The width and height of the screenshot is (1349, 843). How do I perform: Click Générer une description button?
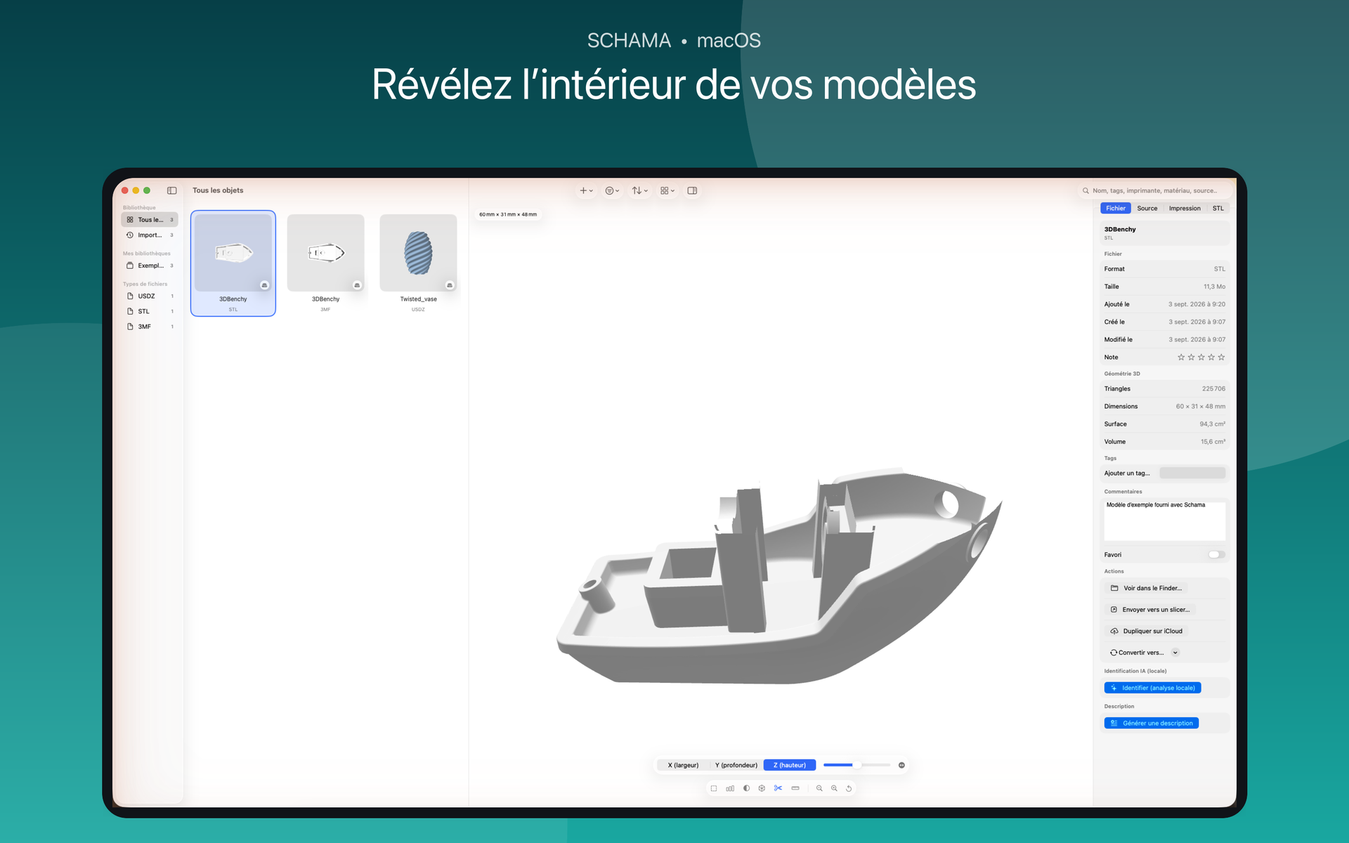(1151, 724)
